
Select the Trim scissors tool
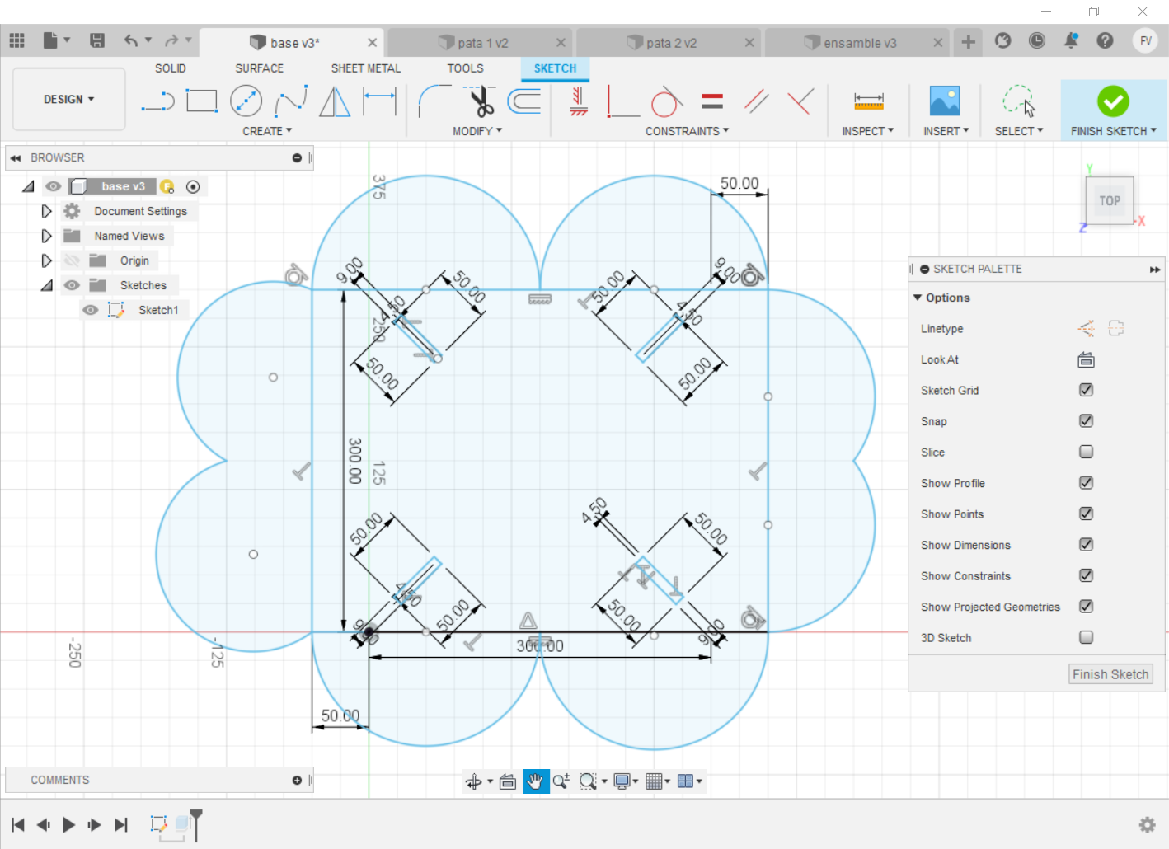pos(481,101)
